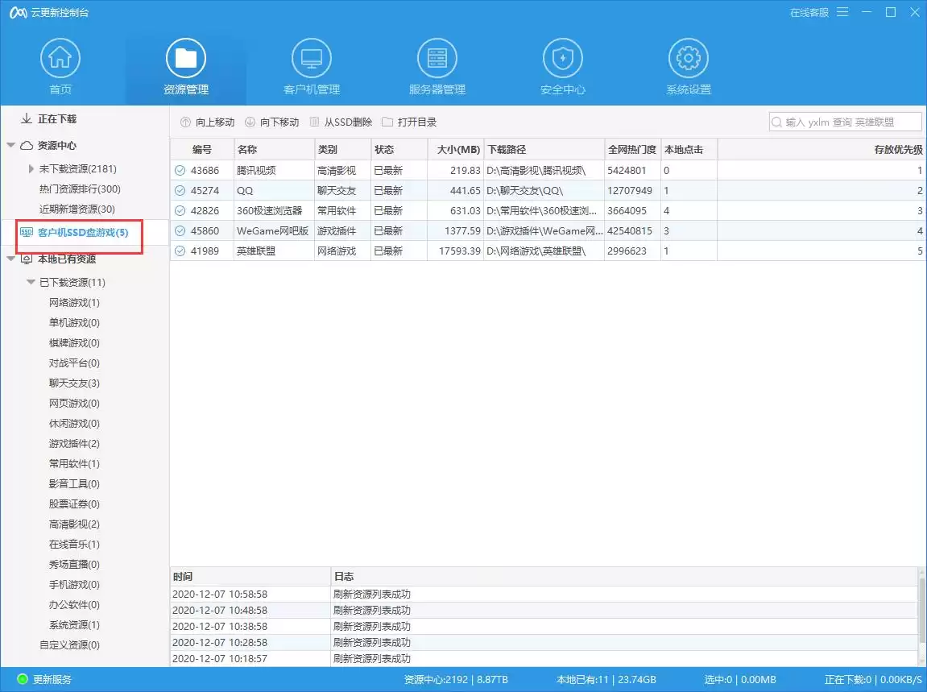Collapse 资源中心 tree section arrow
This screenshot has height=692, width=927.
click(11, 146)
